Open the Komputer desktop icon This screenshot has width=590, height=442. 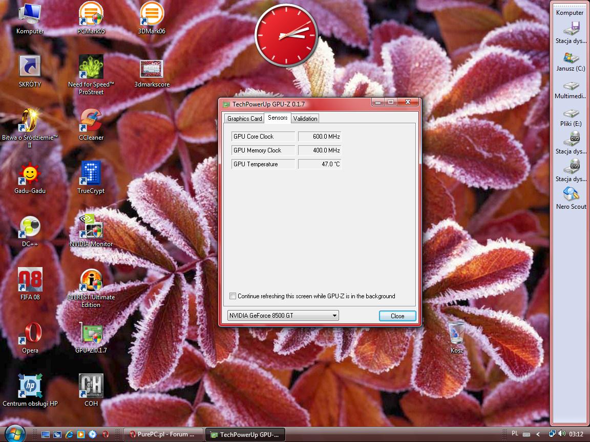[30, 18]
